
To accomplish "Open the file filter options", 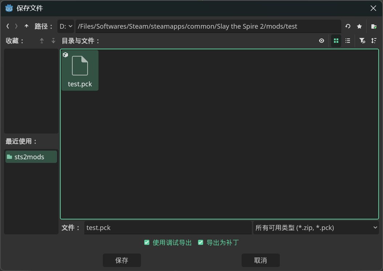I will (362, 41).
